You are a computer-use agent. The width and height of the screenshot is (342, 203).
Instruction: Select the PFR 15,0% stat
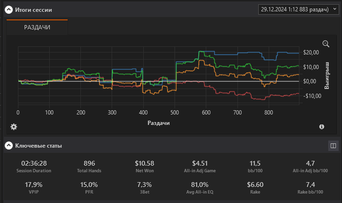(x=89, y=185)
